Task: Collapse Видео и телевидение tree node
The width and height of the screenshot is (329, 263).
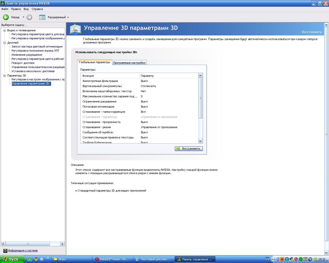Action: click(x=4, y=30)
